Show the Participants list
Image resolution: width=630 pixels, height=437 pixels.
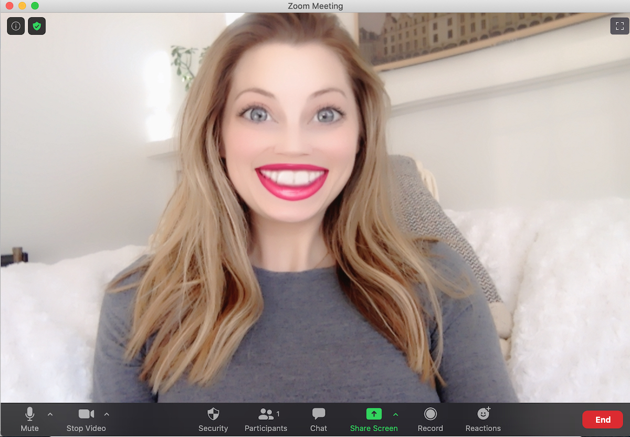(x=266, y=419)
